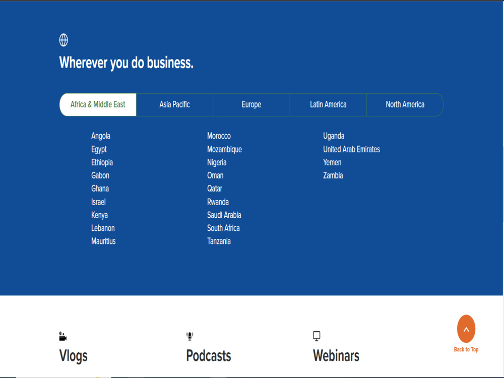Go to the Webinars heading
Image resolution: width=504 pixels, height=378 pixels.
[x=336, y=355]
